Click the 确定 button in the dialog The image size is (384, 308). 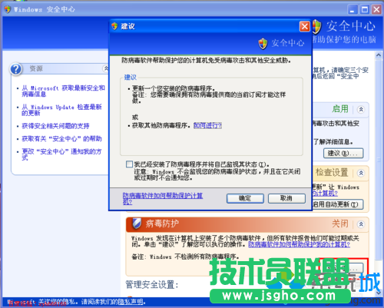(245, 198)
